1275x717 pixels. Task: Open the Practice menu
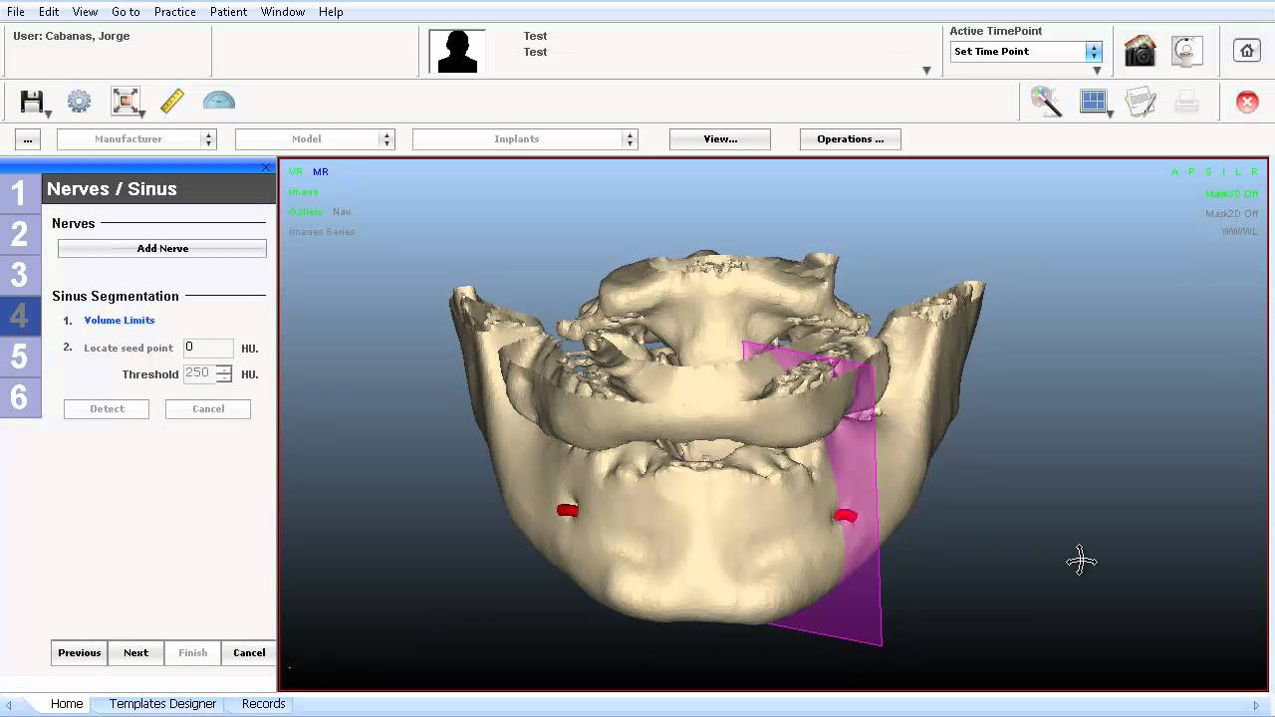coord(175,12)
